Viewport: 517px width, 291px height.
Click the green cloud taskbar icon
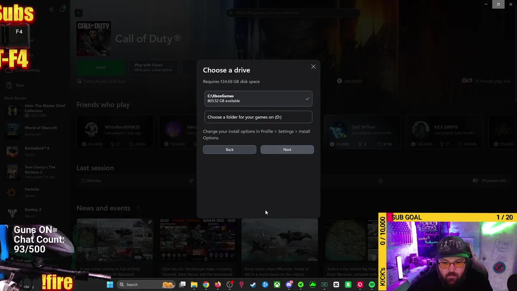[313, 285]
